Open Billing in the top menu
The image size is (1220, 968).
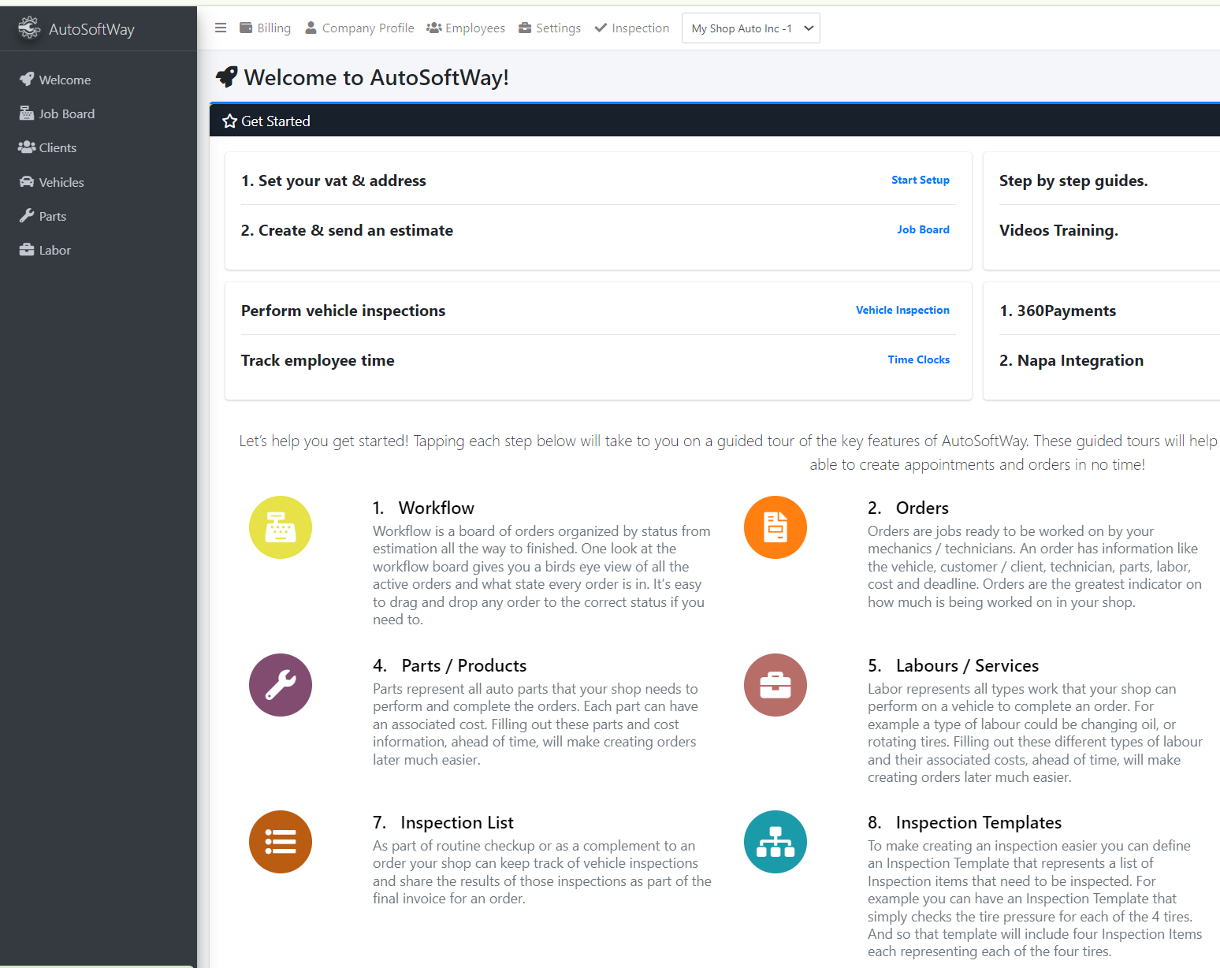266,28
